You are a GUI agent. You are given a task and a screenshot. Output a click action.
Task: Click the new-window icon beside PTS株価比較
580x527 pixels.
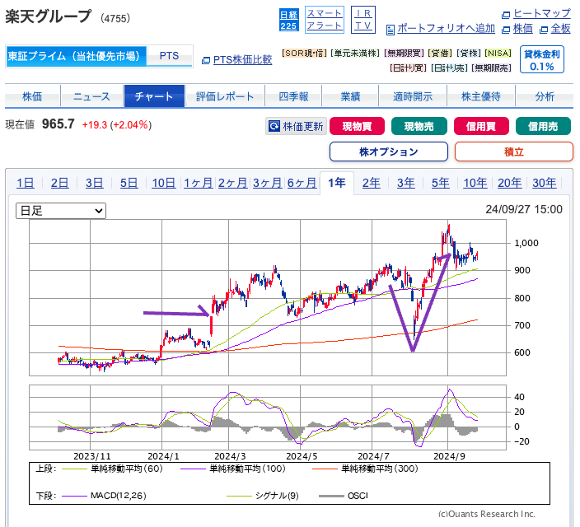206,60
